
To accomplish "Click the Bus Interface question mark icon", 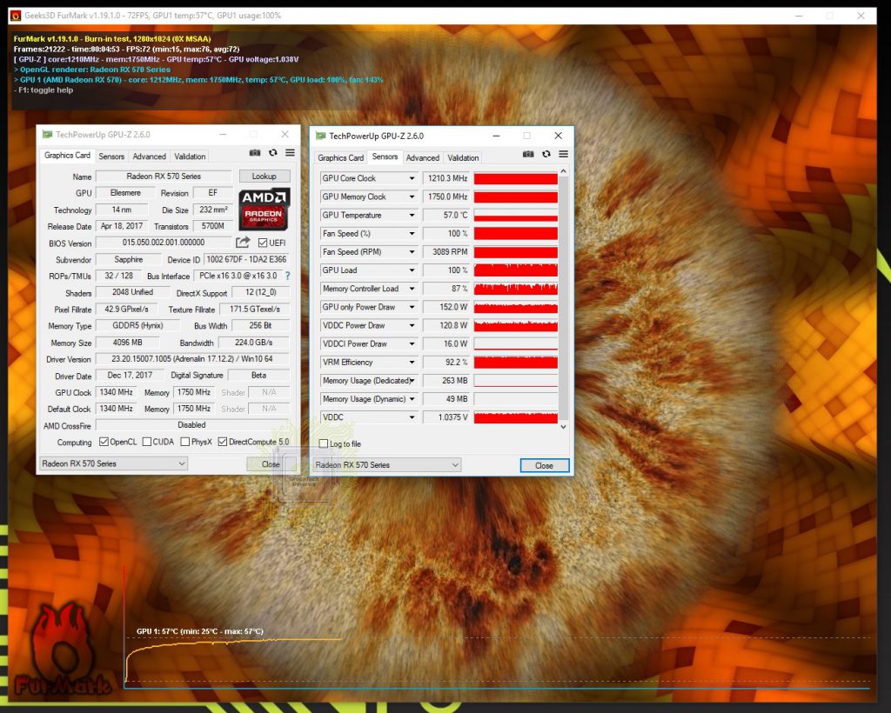I will (x=287, y=276).
